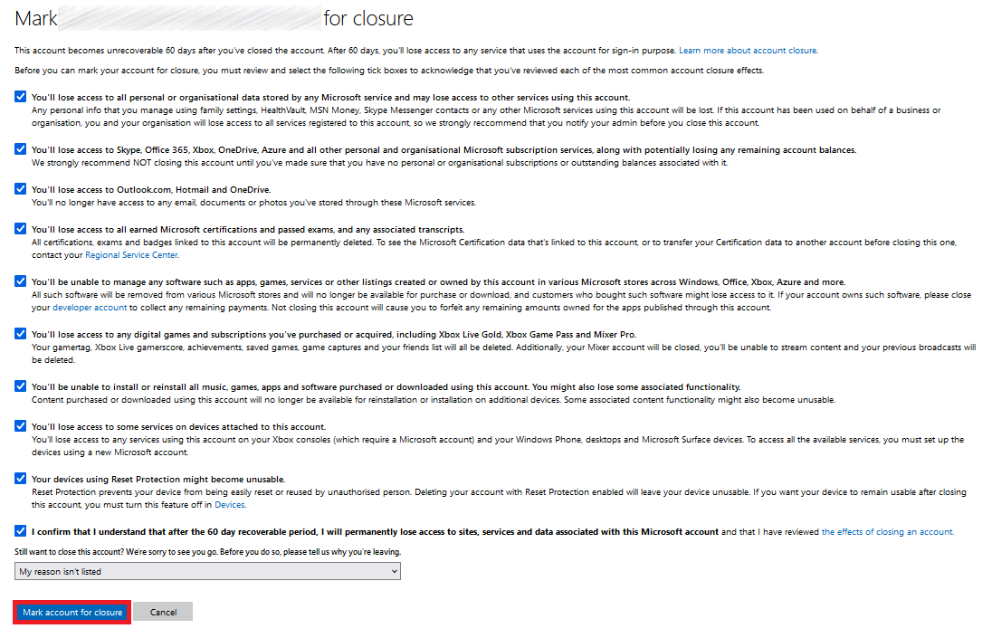Open the developer account link
992x638 pixels.
(89, 308)
